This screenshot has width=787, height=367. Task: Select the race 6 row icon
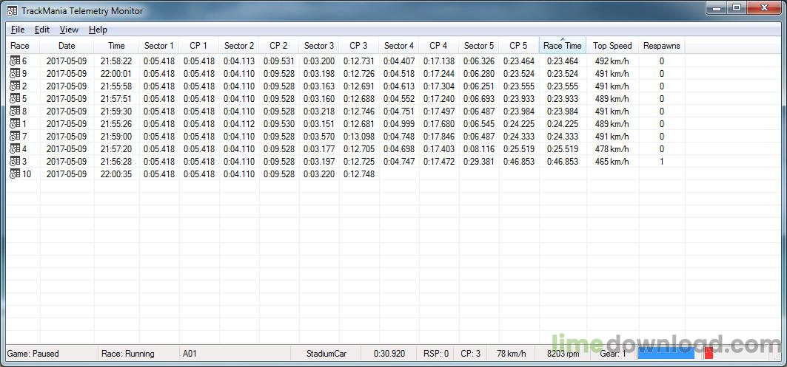point(15,61)
